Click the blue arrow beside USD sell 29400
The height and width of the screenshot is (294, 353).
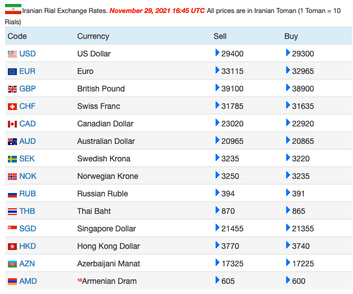pyautogui.click(x=217, y=52)
